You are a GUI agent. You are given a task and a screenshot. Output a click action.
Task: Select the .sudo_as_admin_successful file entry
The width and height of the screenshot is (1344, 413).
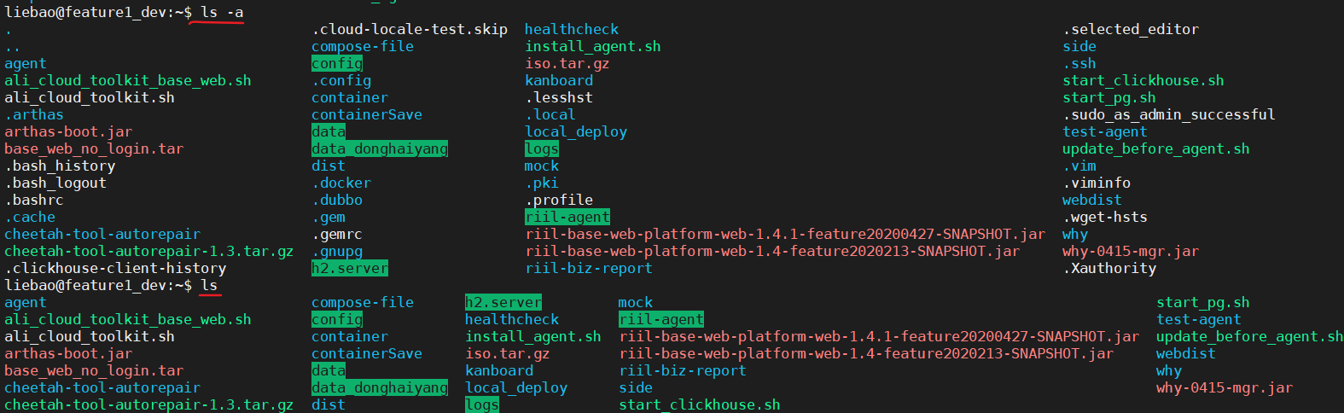pos(1169,114)
